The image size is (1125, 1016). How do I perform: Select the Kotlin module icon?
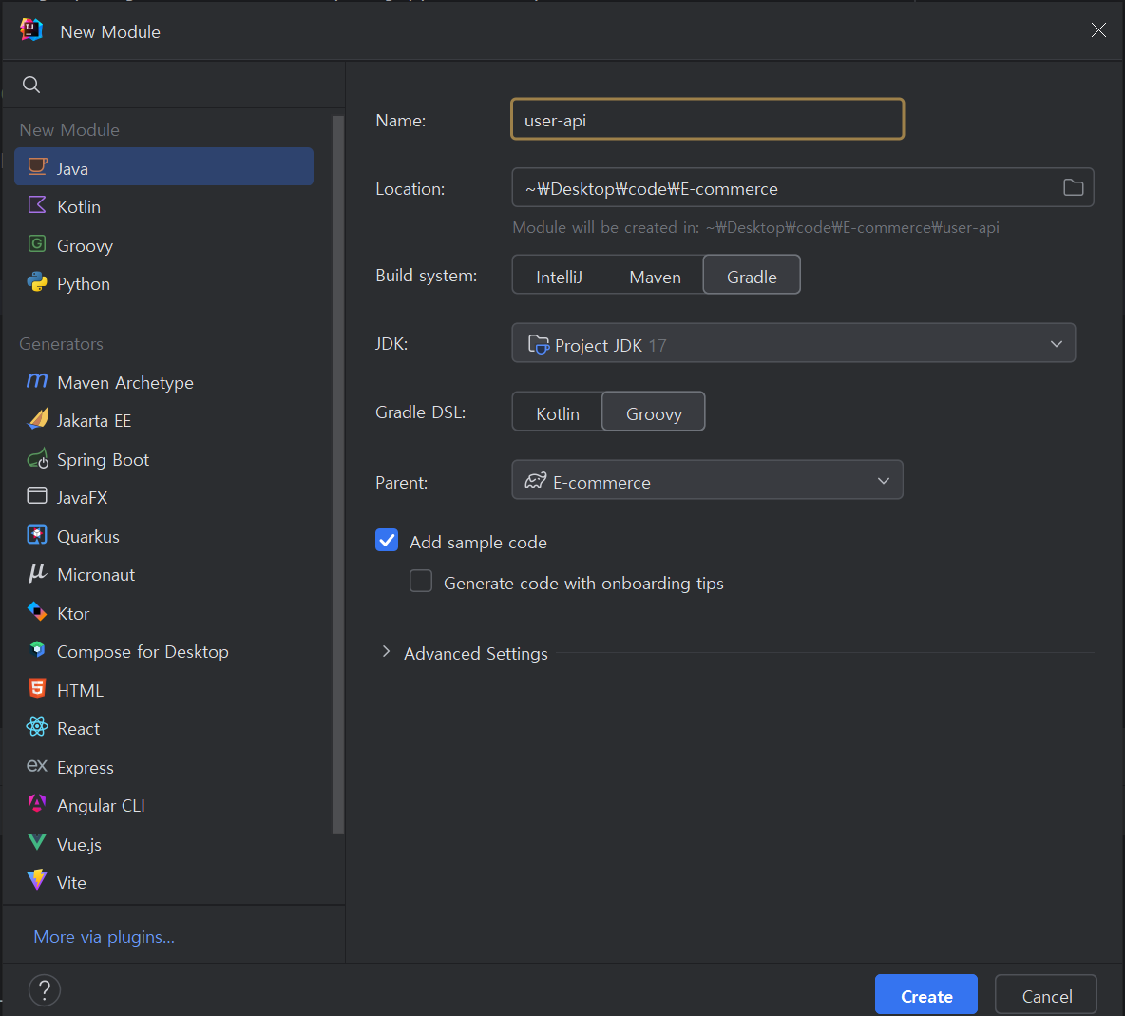(37, 205)
